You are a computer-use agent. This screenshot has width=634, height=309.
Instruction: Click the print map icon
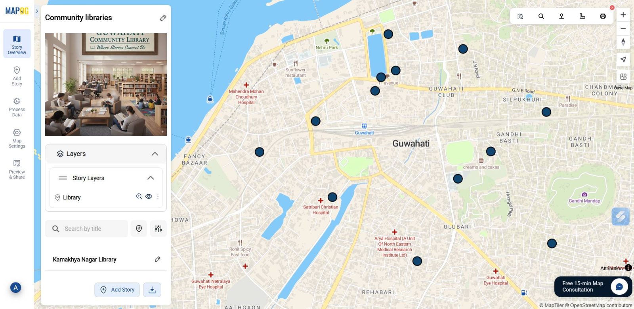(603, 16)
